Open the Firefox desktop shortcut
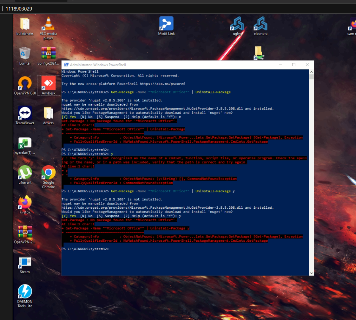The width and height of the screenshot is (356, 320). click(25, 202)
